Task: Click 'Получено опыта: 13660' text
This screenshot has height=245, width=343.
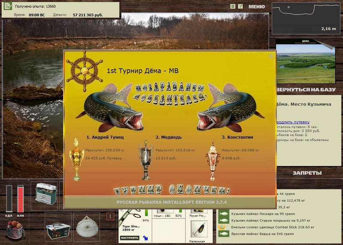Action: [35, 6]
